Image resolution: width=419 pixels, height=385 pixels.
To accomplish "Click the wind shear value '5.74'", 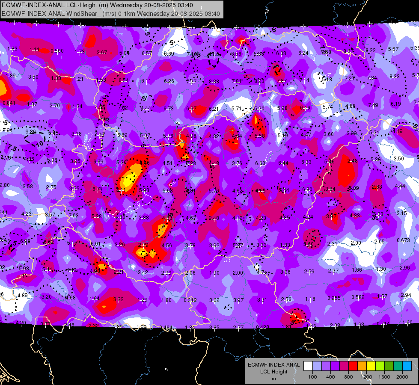I will [327, 107].
